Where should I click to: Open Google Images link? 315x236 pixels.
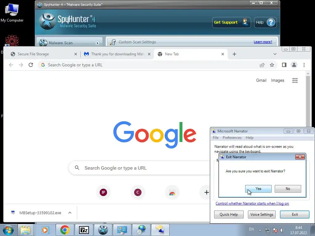277,80
